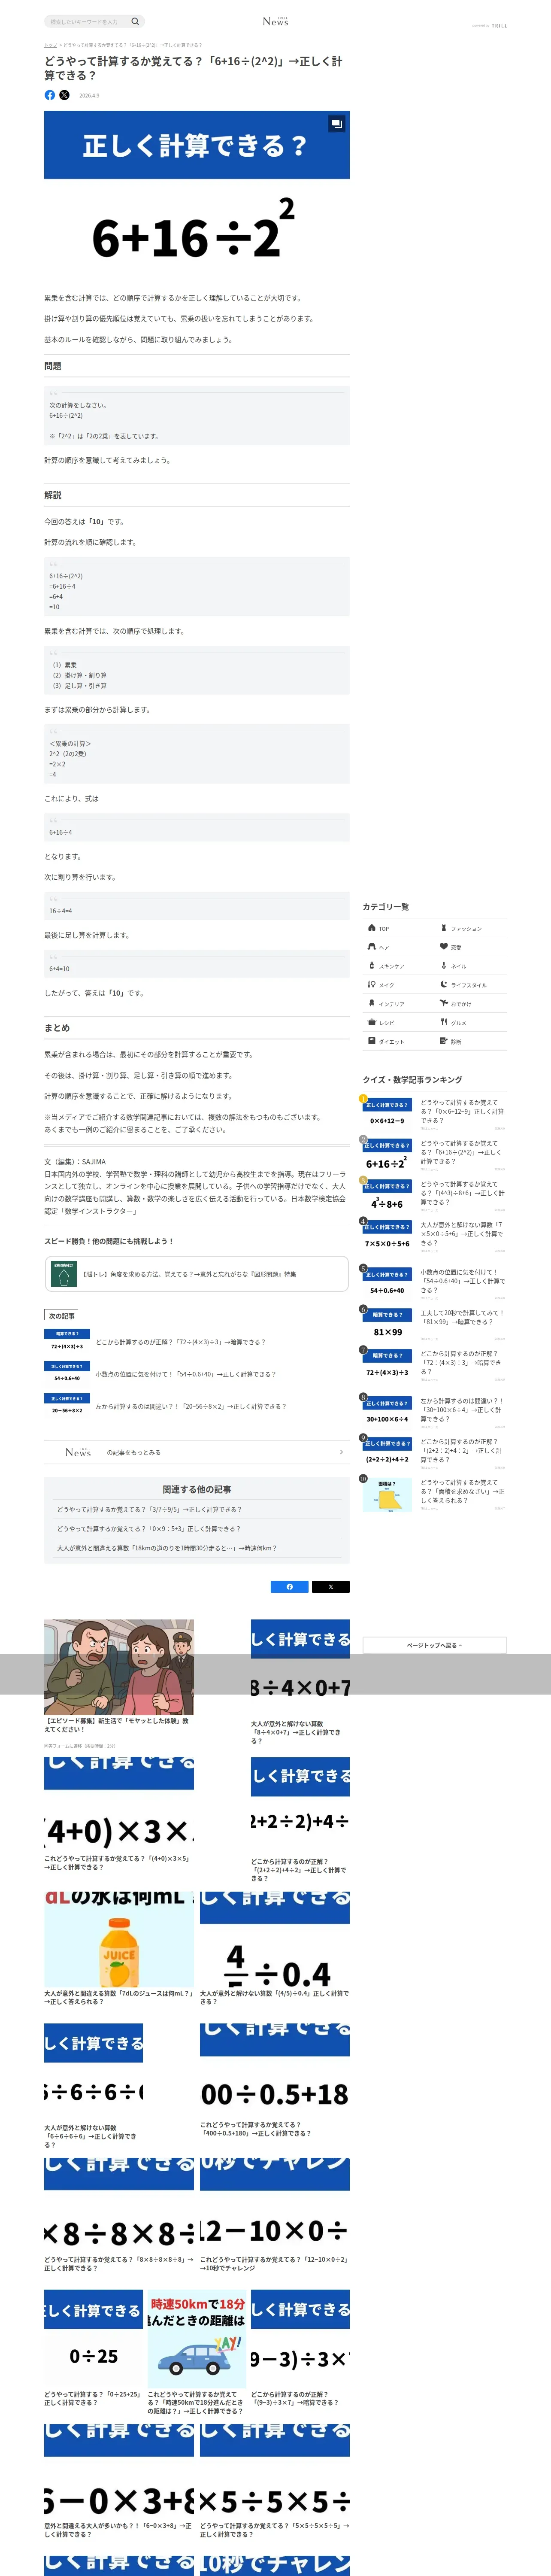Share article via round X icon under title

coord(64,95)
